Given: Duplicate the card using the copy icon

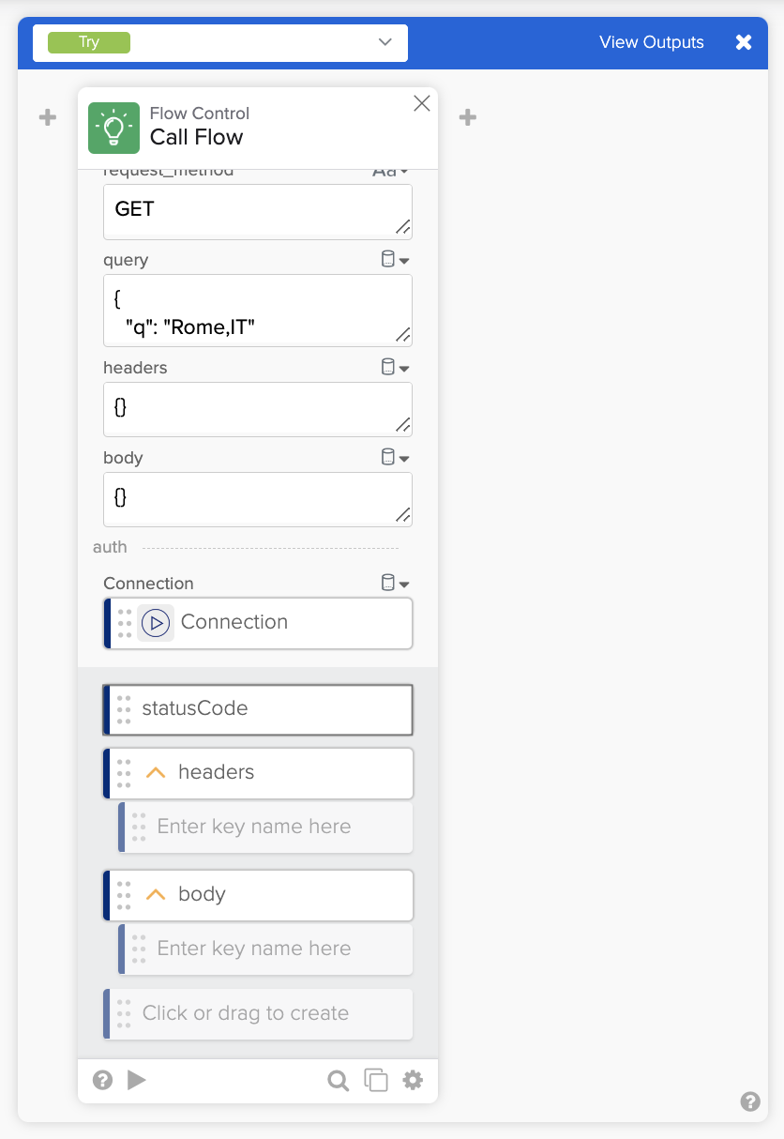Looking at the screenshot, I should tap(376, 1081).
